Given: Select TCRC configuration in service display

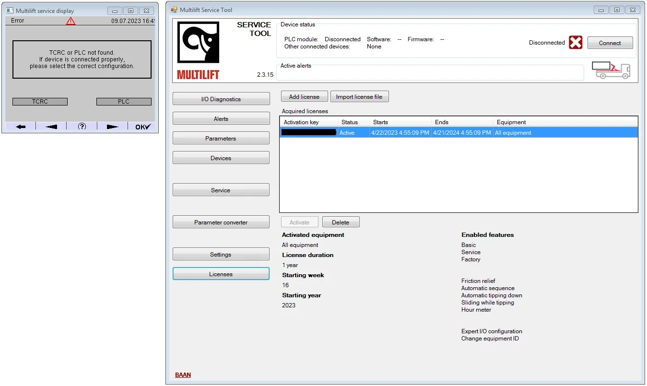Looking at the screenshot, I should point(40,102).
